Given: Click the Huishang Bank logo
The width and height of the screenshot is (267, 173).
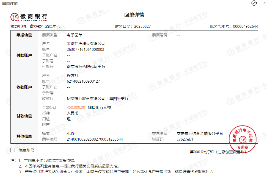Looking at the screenshot, I should click(x=29, y=17).
